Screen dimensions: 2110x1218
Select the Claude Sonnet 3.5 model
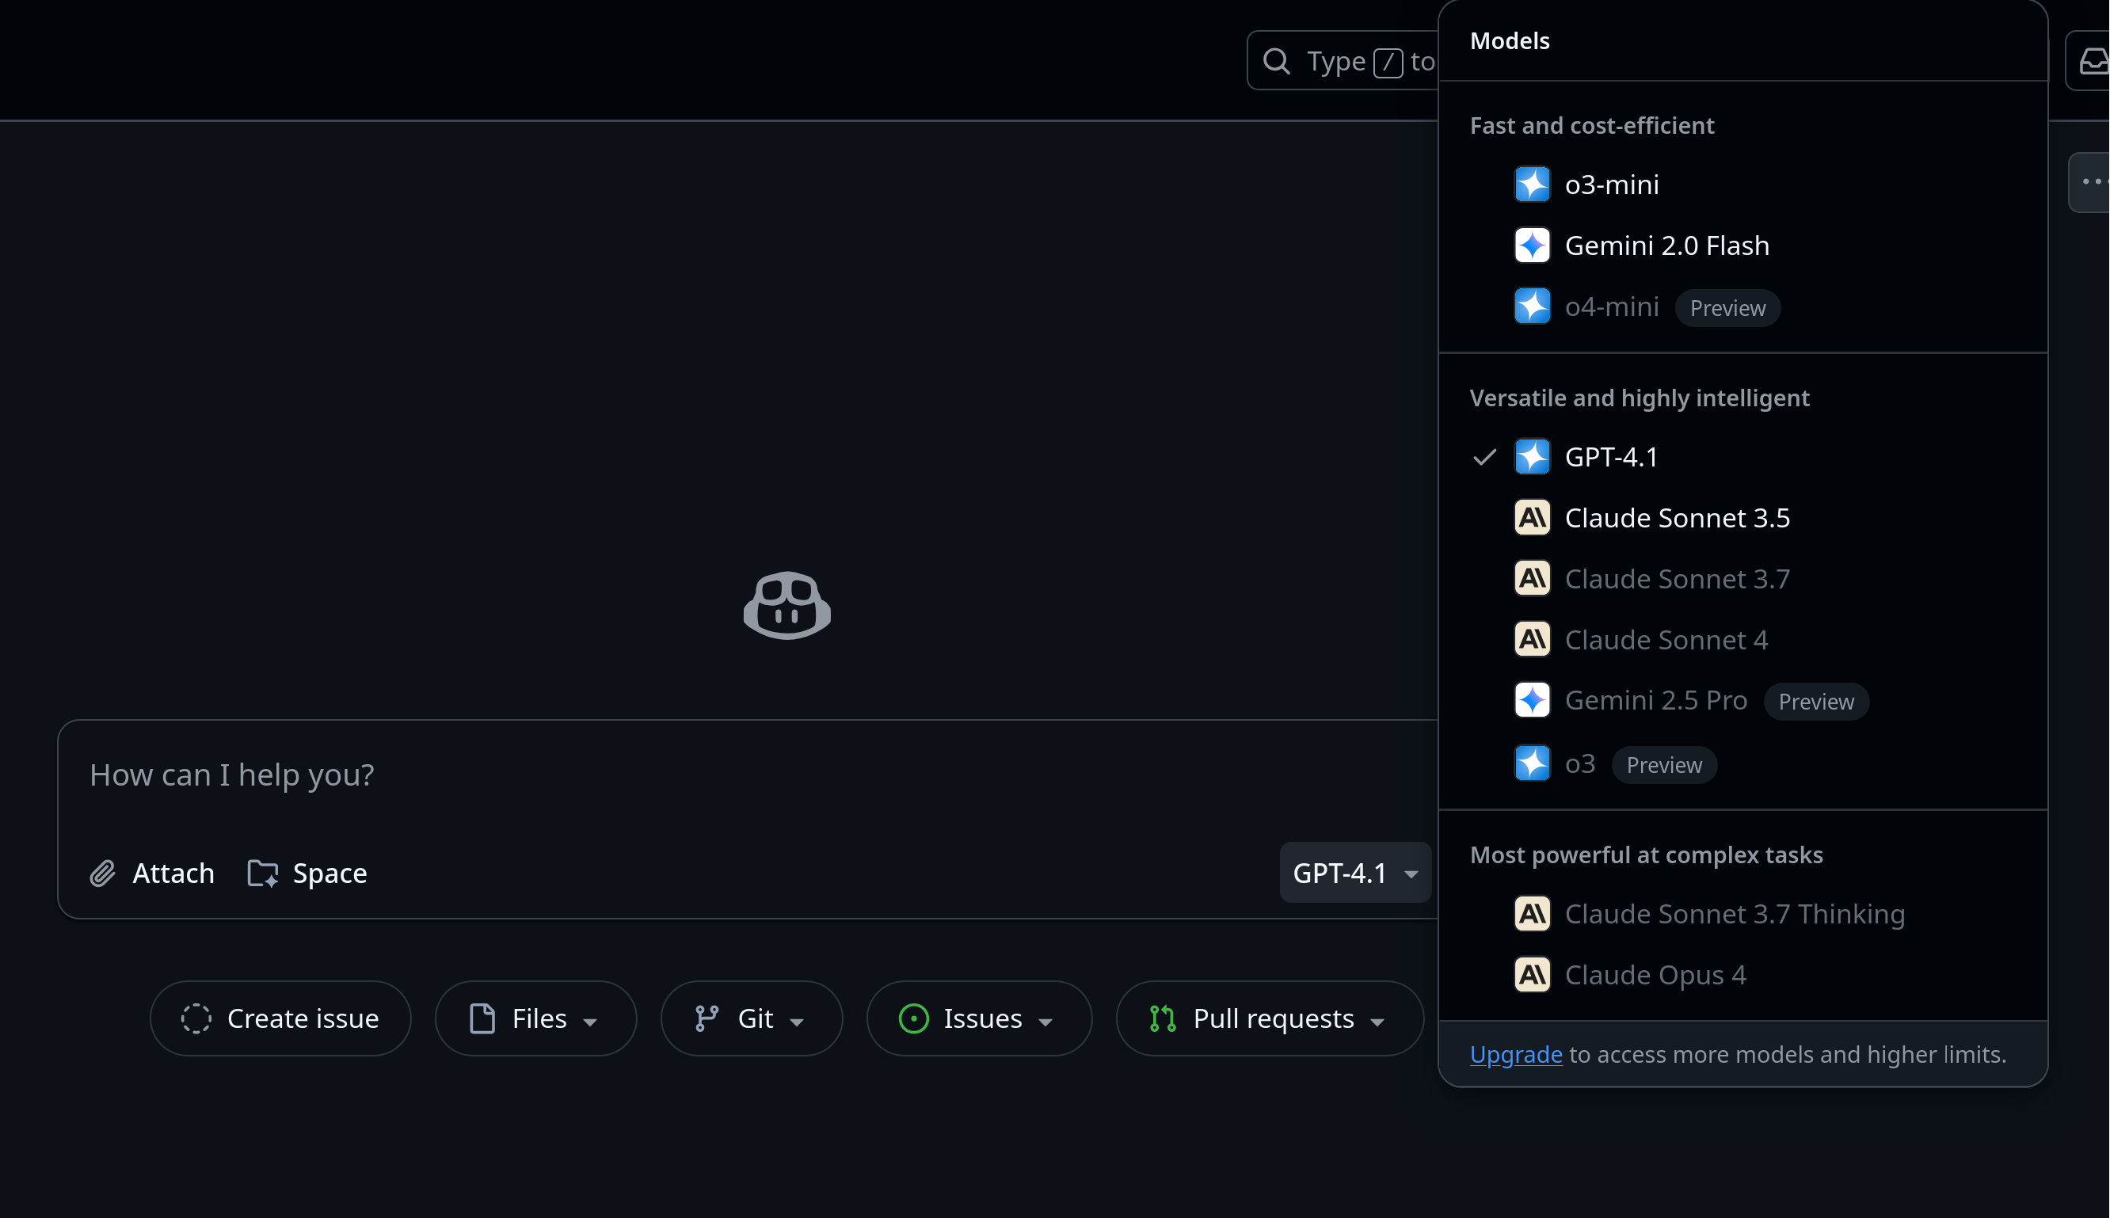point(1742,518)
